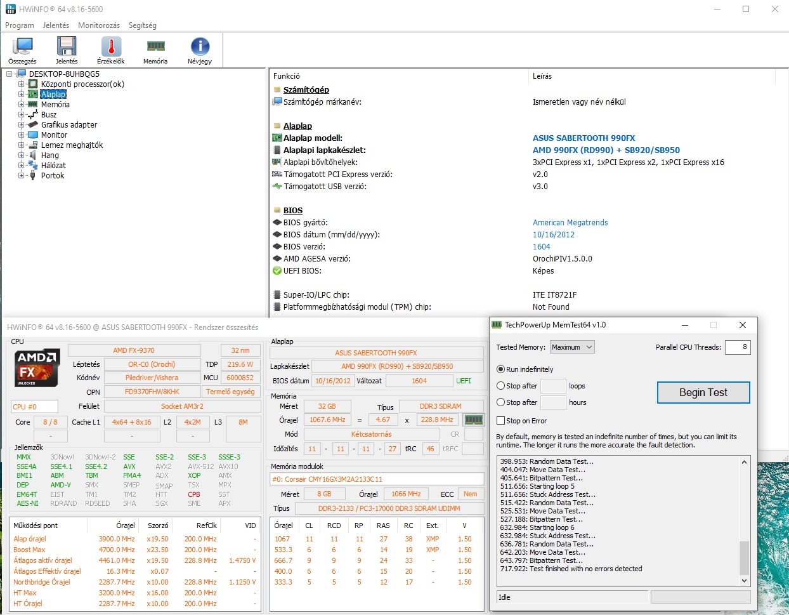Click the Parallel CPU Threads input field
Screen dimensions: 789x615
click(738, 347)
